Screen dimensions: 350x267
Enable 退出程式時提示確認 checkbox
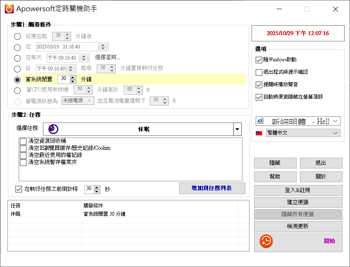[259, 72]
